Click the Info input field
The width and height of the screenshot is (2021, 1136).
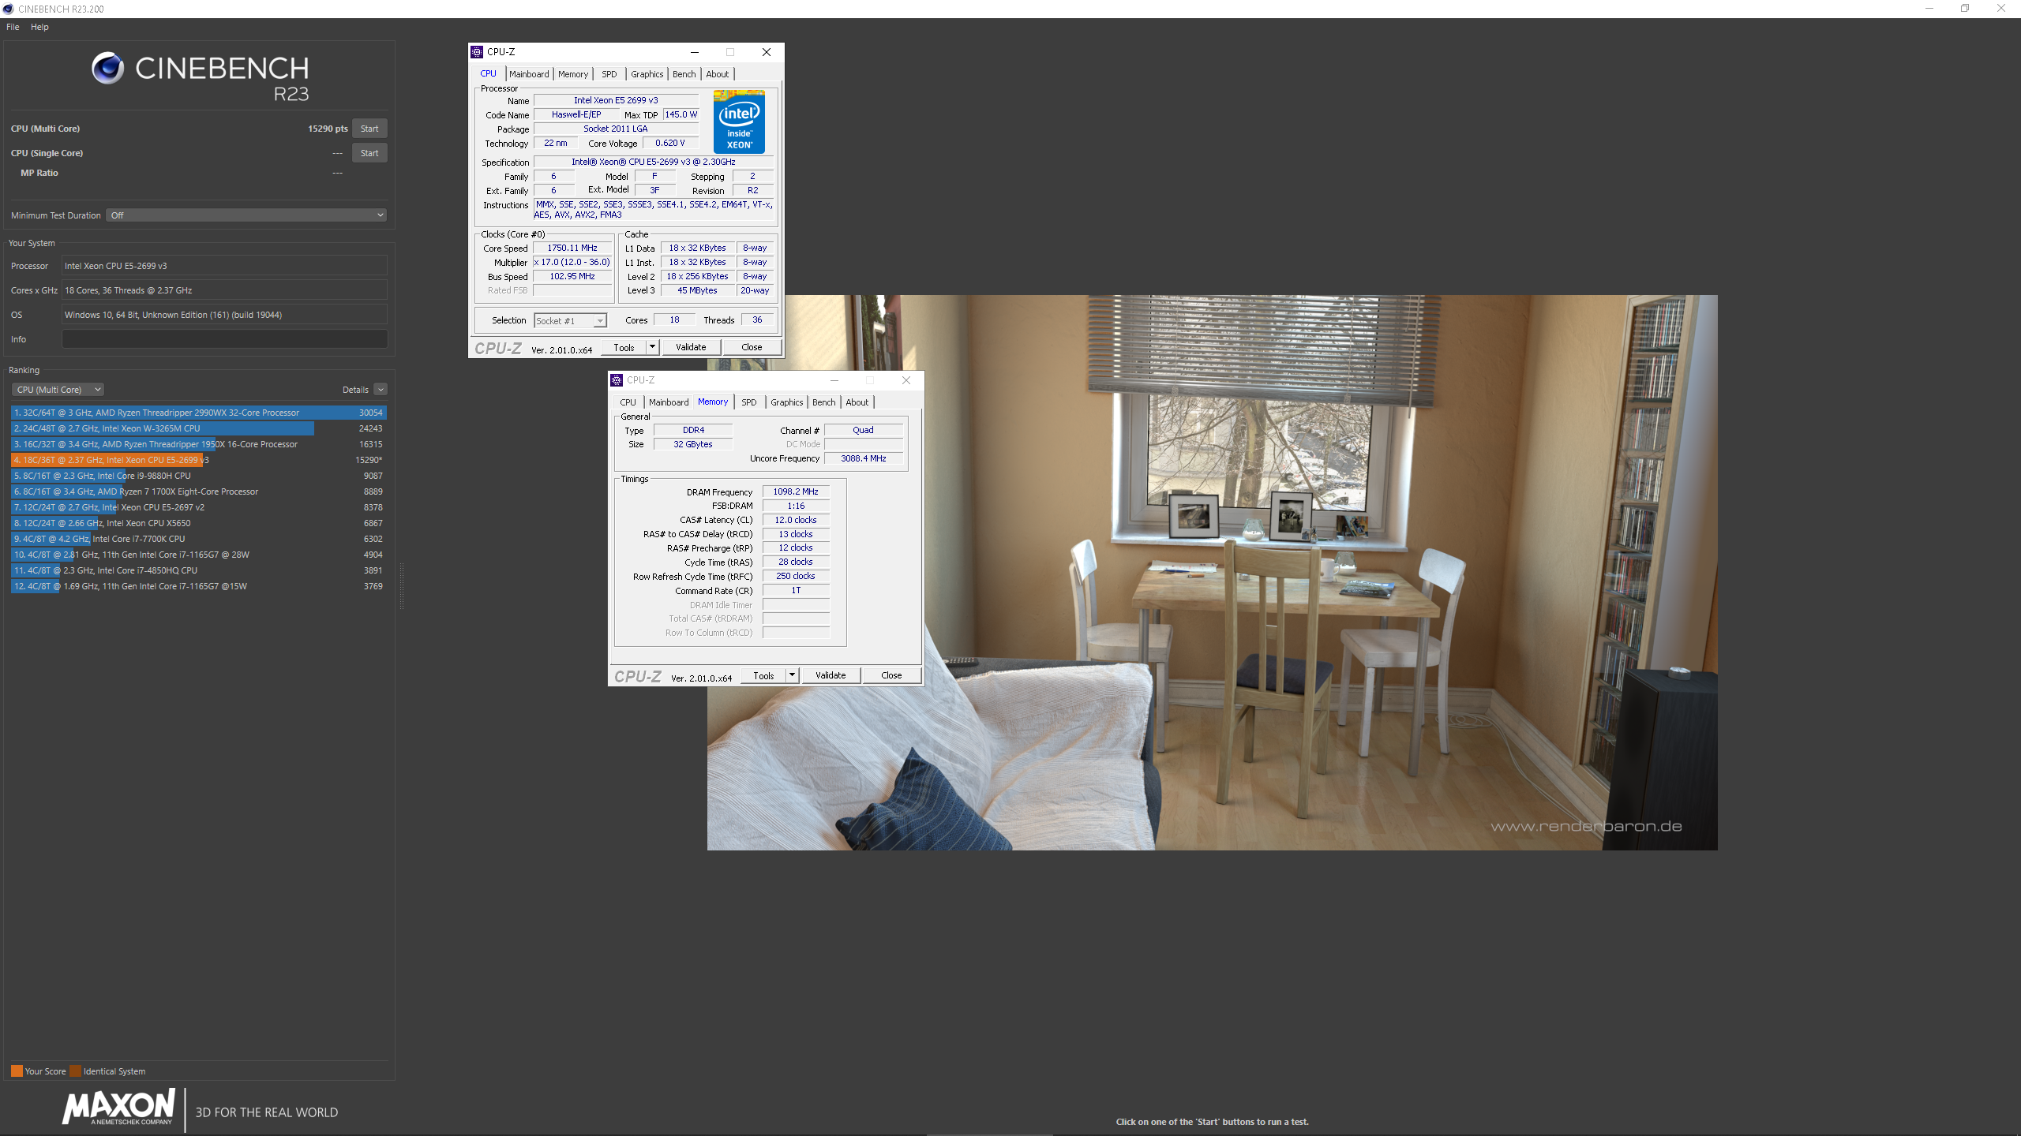click(224, 339)
